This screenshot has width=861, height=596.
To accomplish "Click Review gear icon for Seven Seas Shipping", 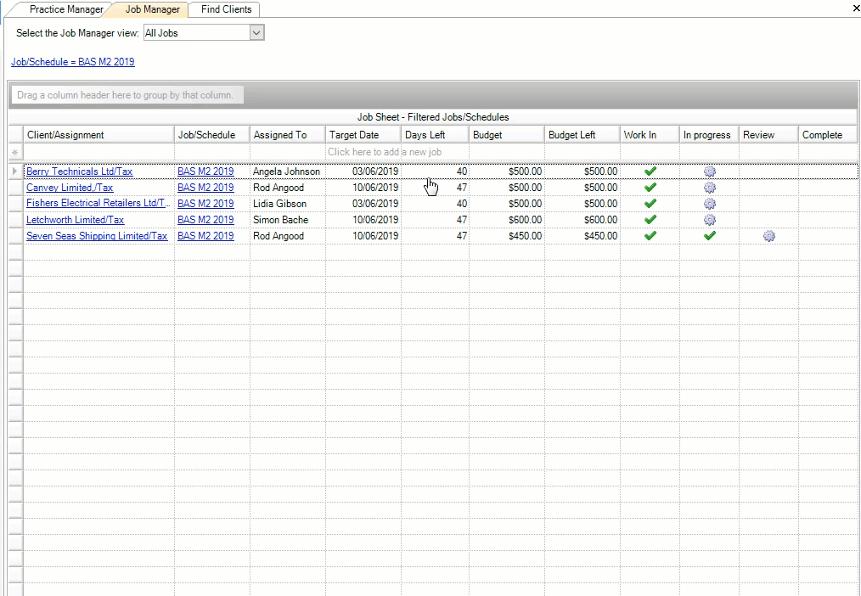I will point(768,236).
